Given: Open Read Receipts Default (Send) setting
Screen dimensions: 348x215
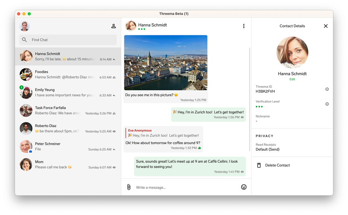Looking at the screenshot, I should pyautogui.click(x=267, y=147).
